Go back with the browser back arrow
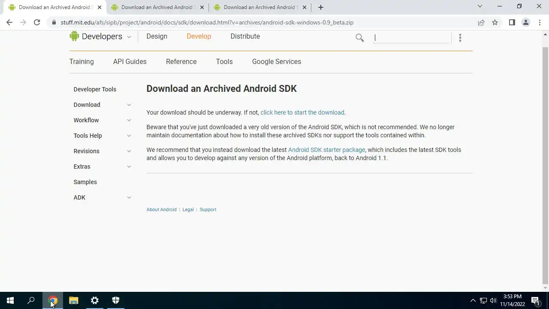The width and height of the screenshot is (549, 309). (x=9, y=22)
